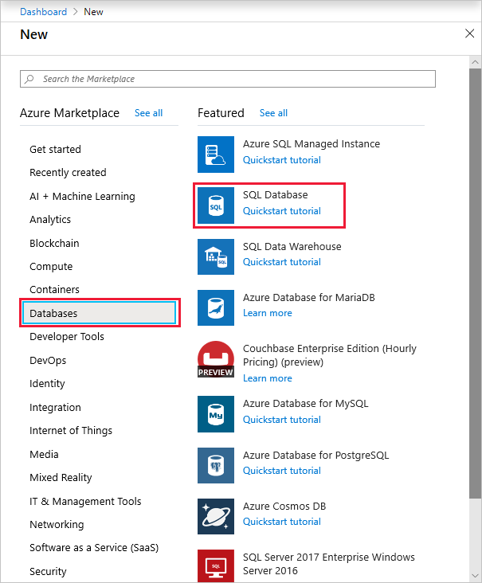Select Networking category

click(x=57, y=524)
